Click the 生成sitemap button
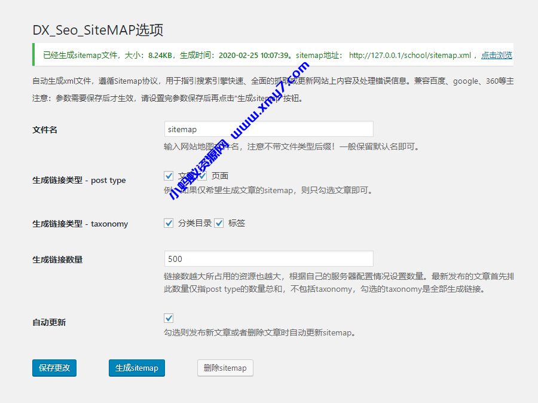The width and height of the screenshot is (538, 403). [136, 368]
